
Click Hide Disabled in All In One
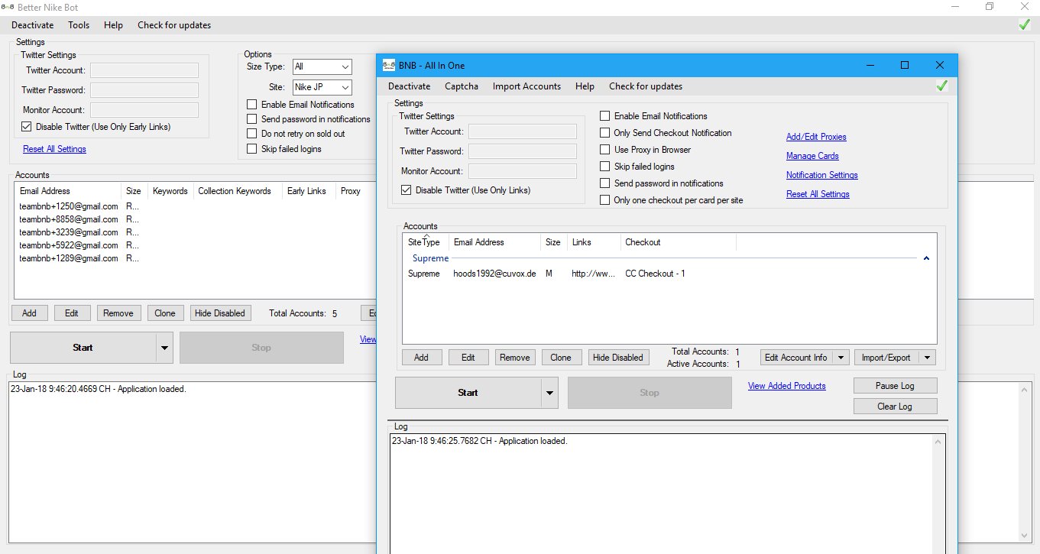tap(618, 358)
